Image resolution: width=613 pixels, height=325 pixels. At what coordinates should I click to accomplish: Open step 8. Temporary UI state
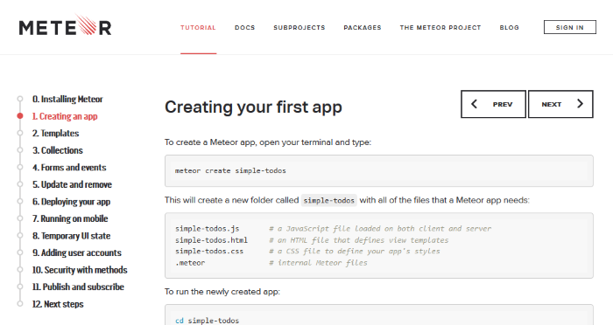71,236
